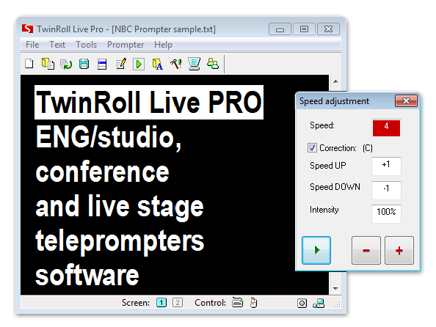Click the scroll up arrow of text area
The width and height of the screenshot is (436, 327).
pos(335,81)
